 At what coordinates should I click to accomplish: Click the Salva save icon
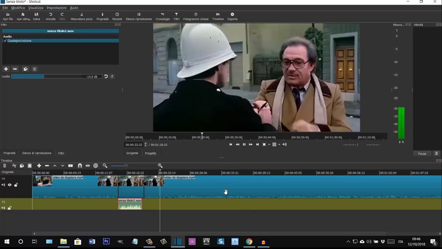click(x=36, y=15)
